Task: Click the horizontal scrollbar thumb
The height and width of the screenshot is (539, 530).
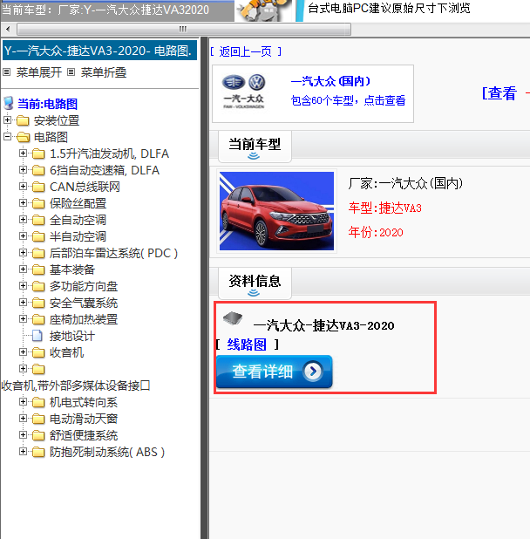Action: tap(184, 30)
